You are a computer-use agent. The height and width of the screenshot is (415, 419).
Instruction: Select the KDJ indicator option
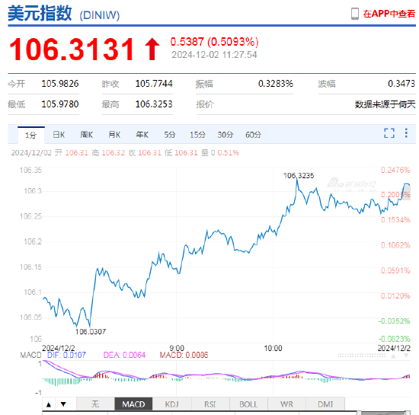pos(172,404)
